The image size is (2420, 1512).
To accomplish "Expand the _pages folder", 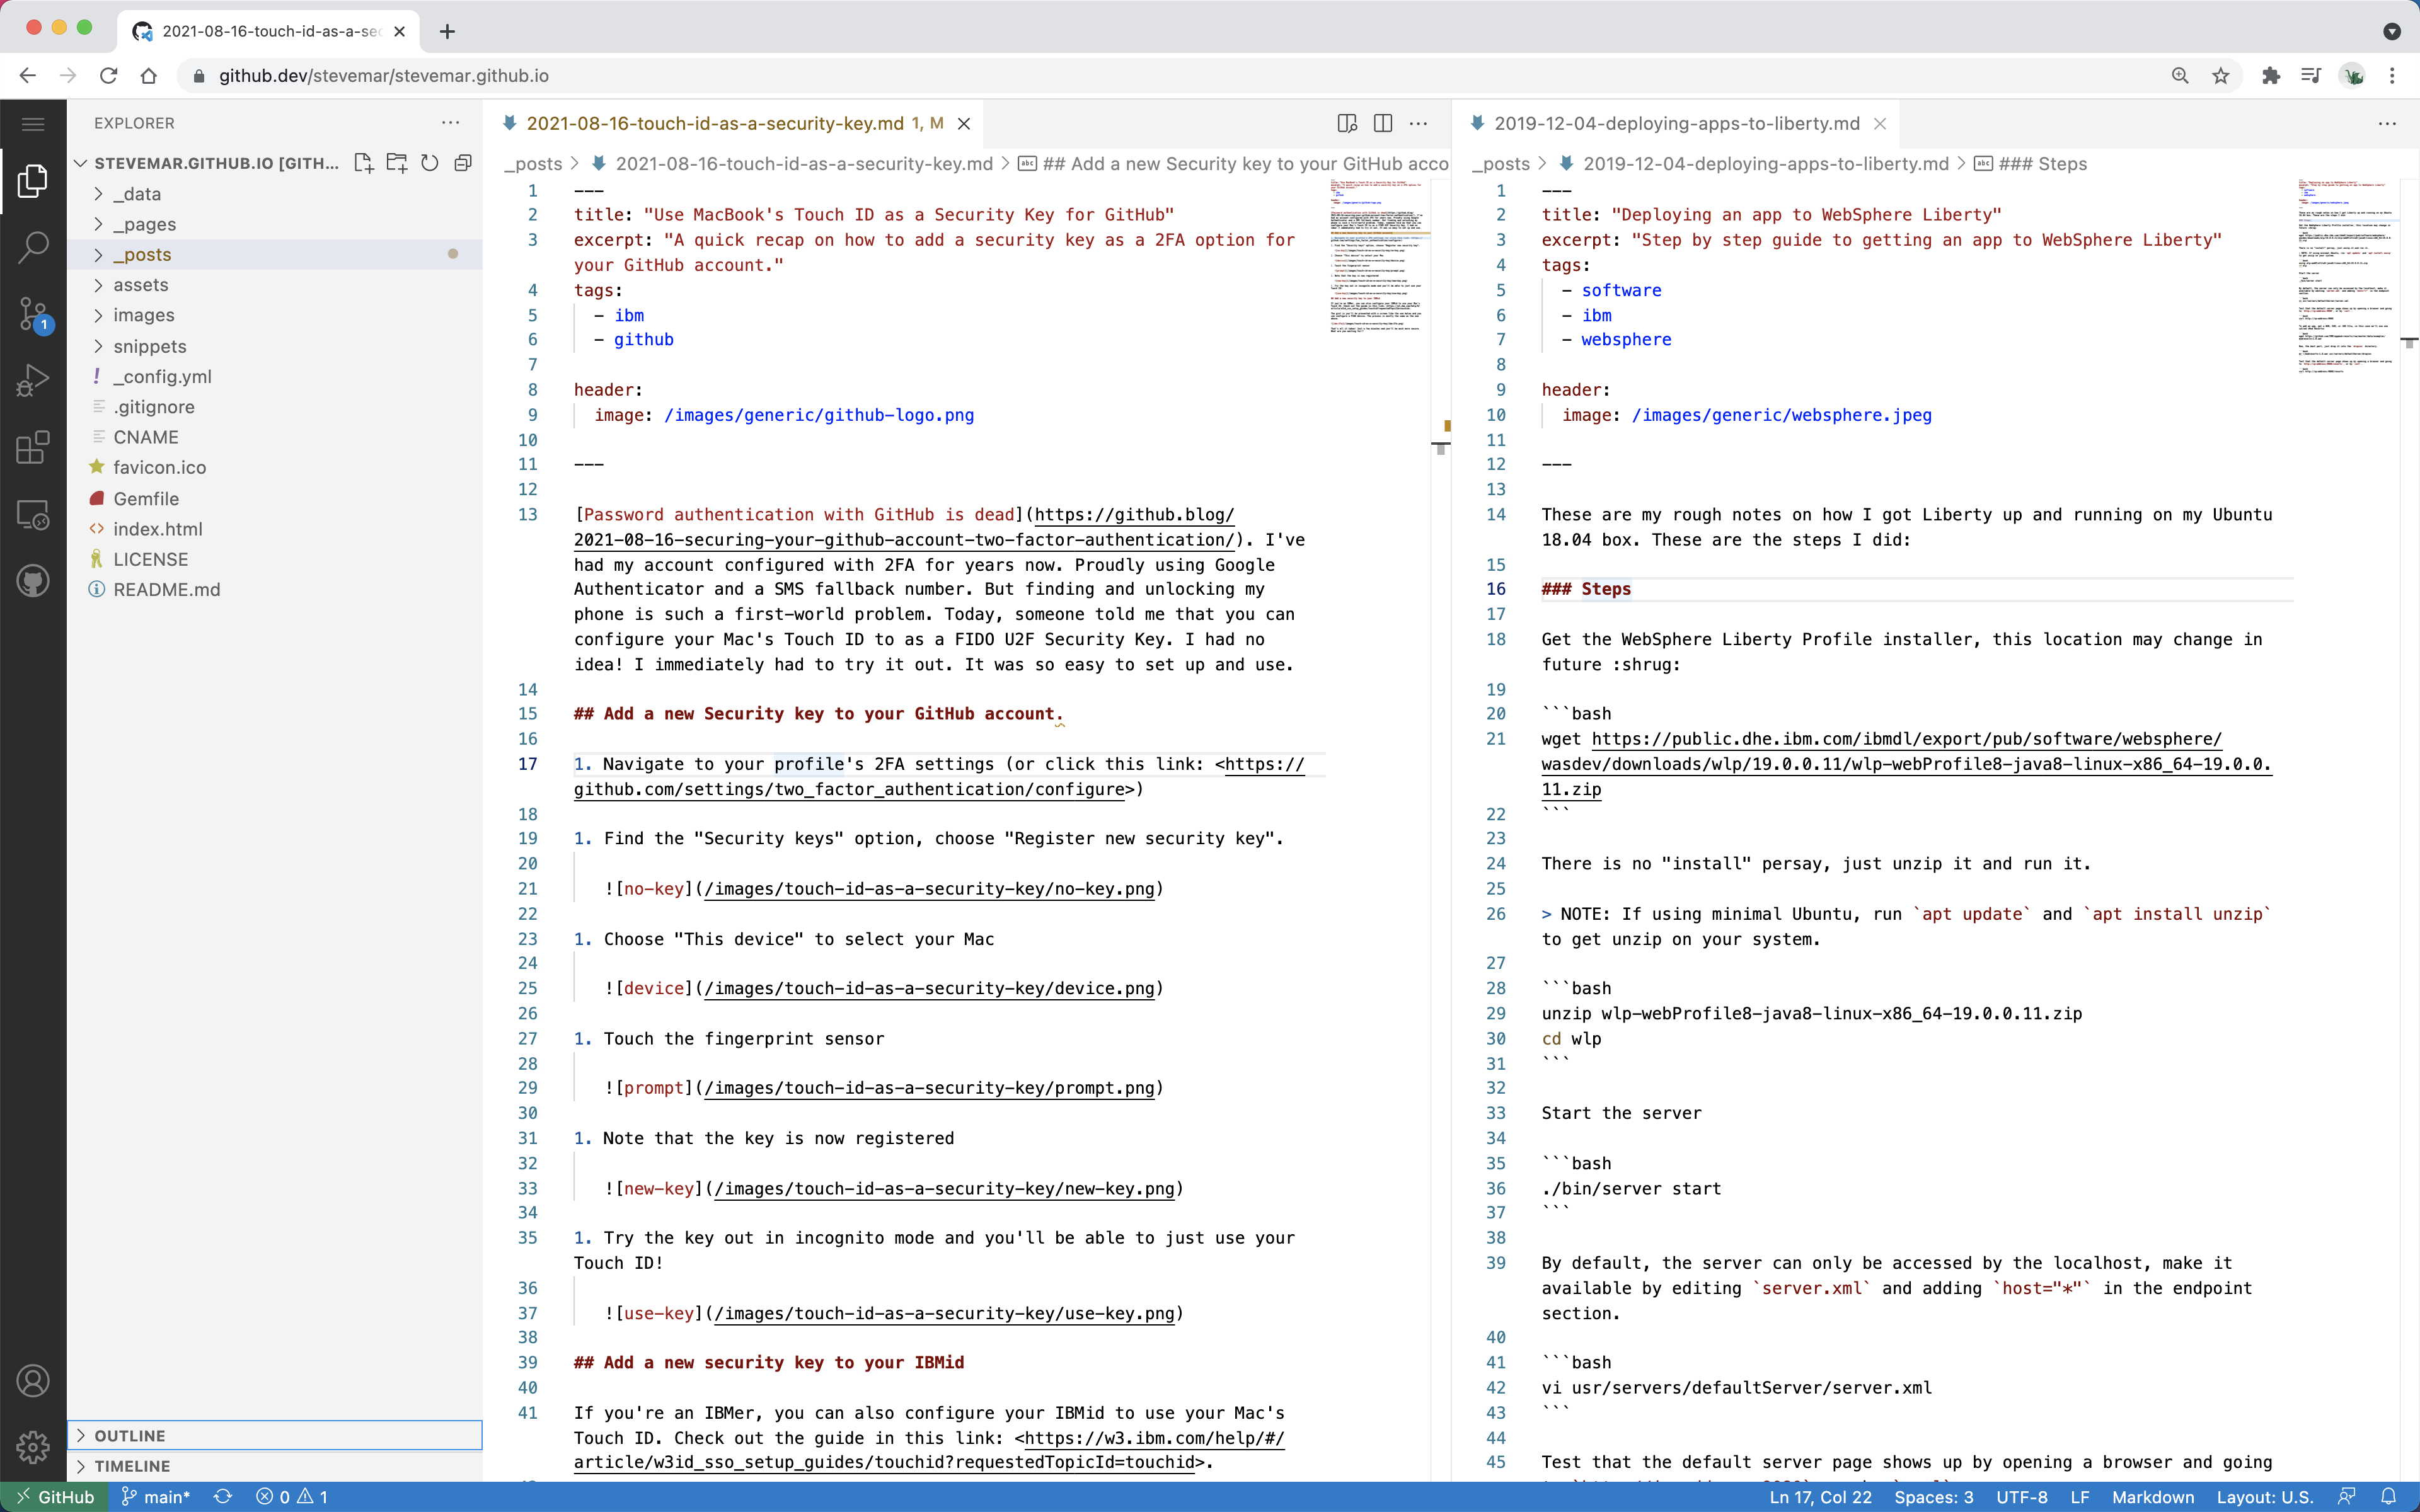I will pos(274,224).
